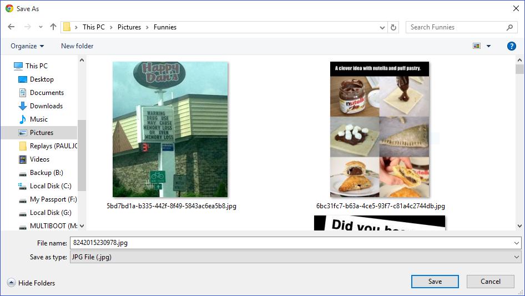The image size is (525, 296).
Task: Click the Local Disk (C:) drive icon
Action: pos(22,186)
